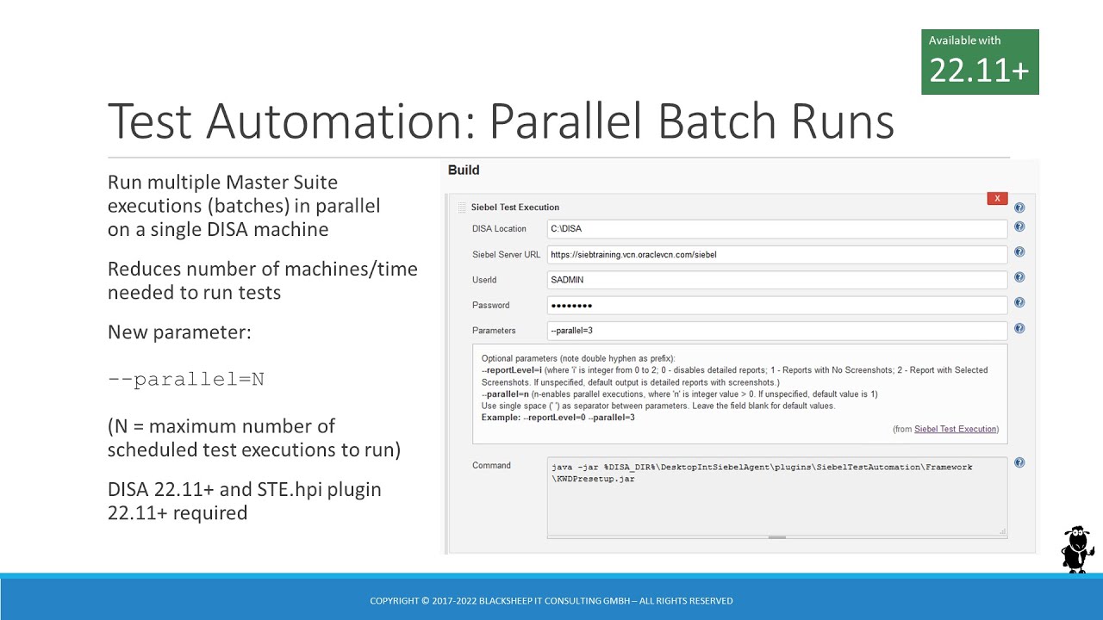1103x620 pixels.
Task: Click the Command text area
Action: pyautogui.click(x=776, y=496)
